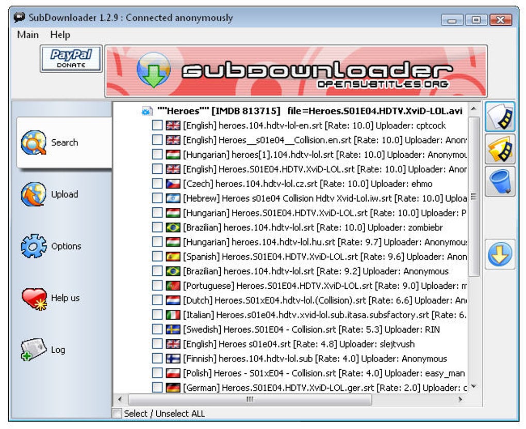The width and height of the screenshot is (526, 429).
Task: Select the Hebrew subtitle checkbox
Action: [157, 198]
